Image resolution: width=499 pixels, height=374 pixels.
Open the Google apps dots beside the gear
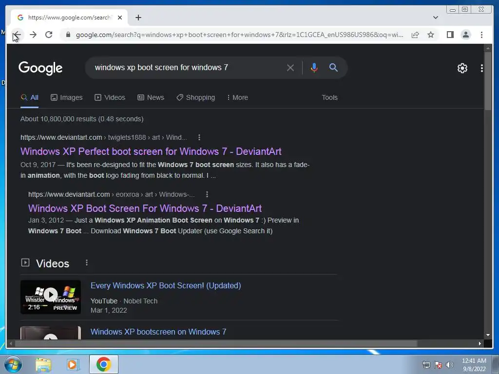point(482,68)
